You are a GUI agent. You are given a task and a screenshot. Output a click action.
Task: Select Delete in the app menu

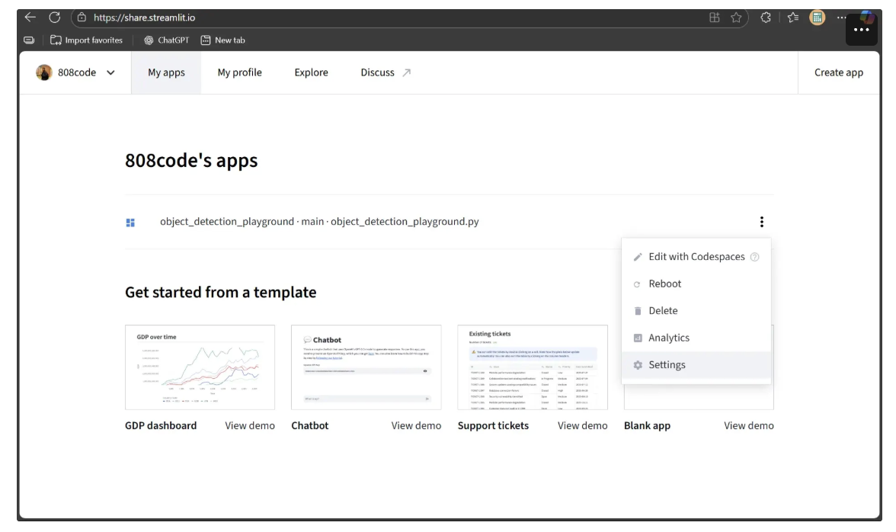point(696,310)
